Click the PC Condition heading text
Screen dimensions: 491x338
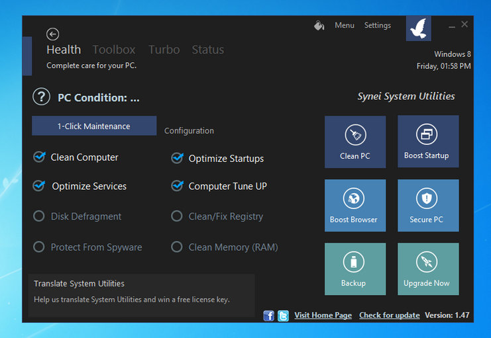point(99,98)
